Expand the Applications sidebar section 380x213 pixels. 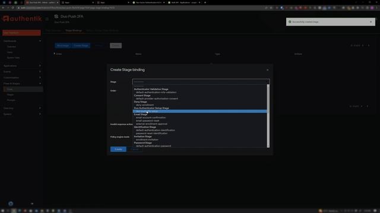tap(22, 66)
